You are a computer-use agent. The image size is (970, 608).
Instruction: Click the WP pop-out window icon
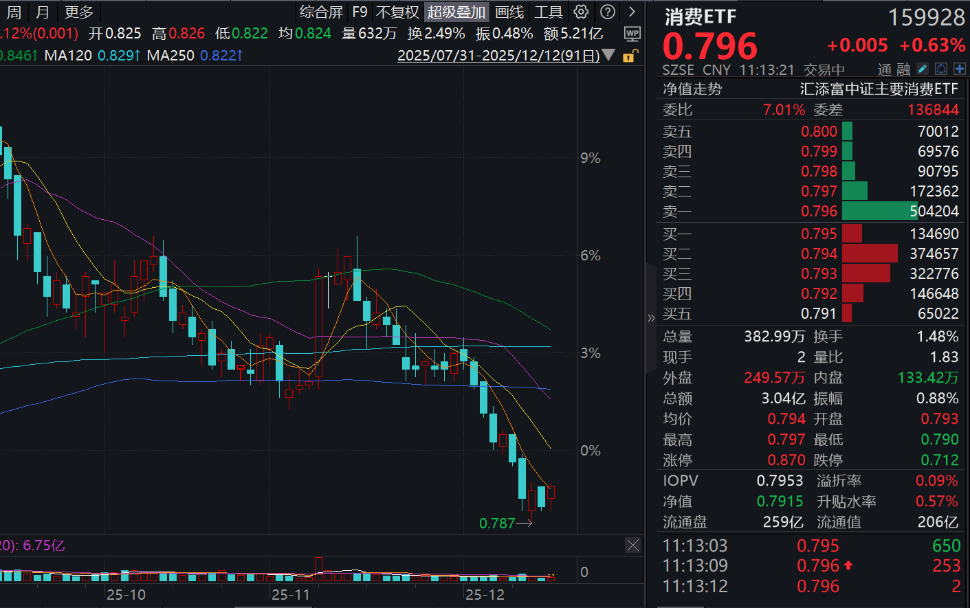[632, 33]
